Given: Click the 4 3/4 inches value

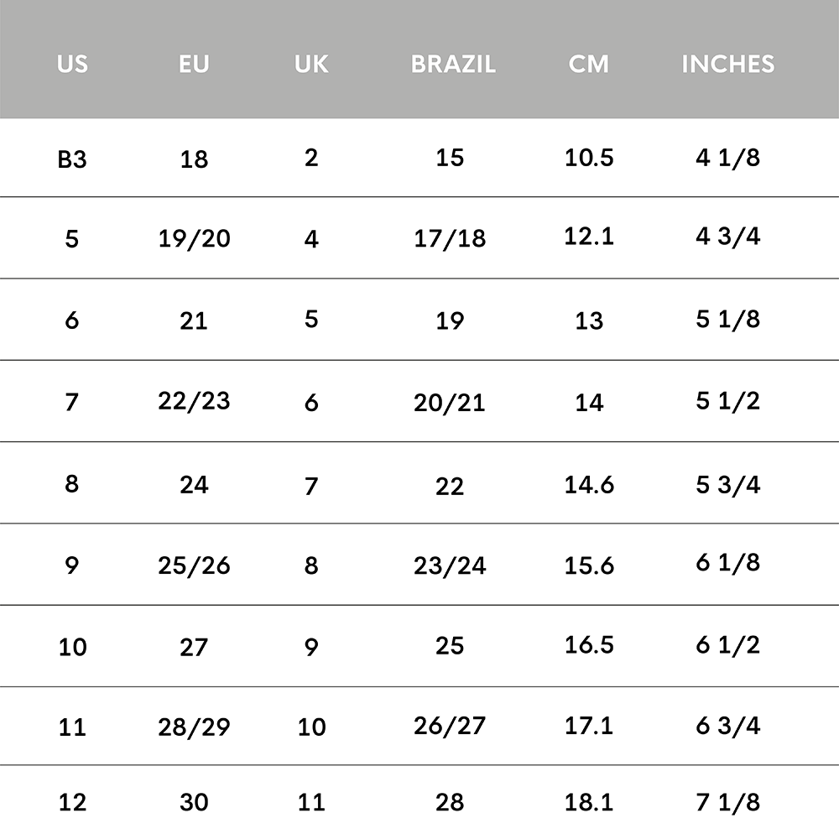Looking at the screenshot, I should point(727,236).
